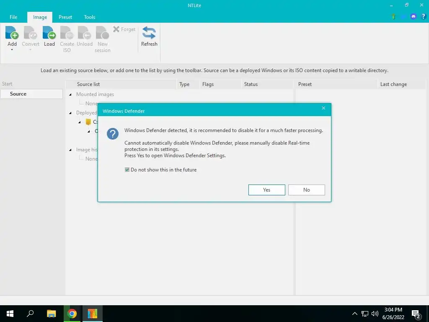
Task: Open the Add dropdown arrow
Action: tap(12, 50)
